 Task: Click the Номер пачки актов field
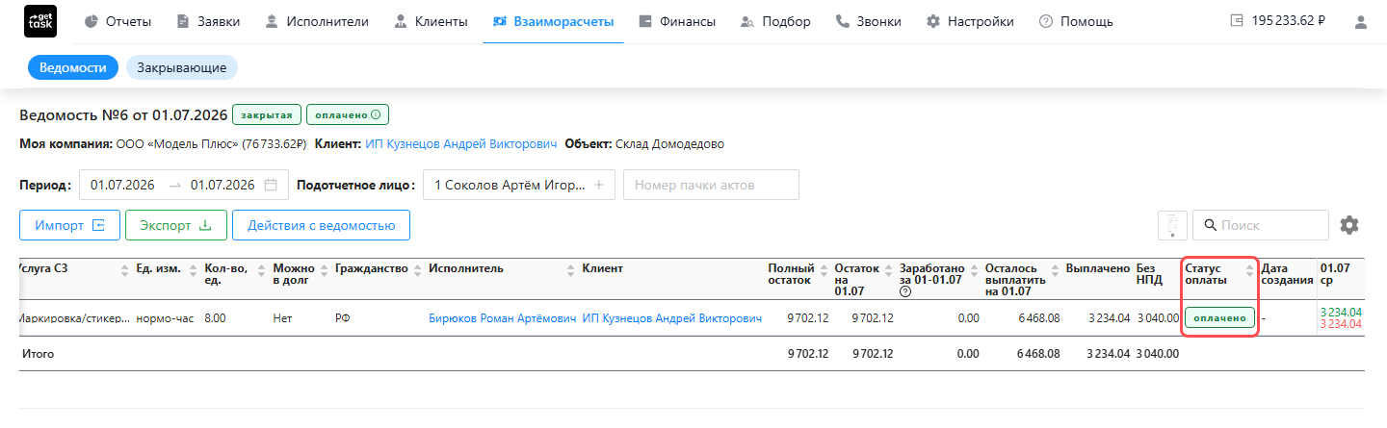[x=711, y=185]
